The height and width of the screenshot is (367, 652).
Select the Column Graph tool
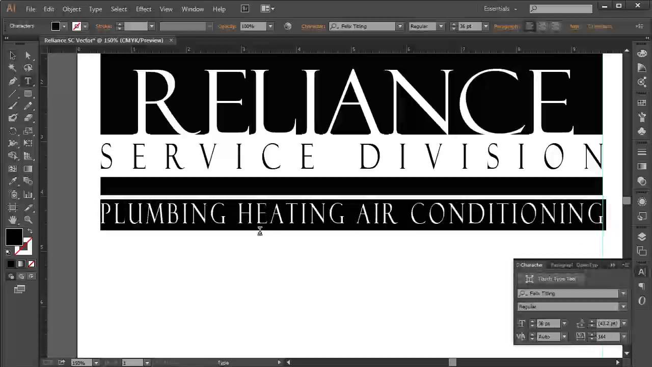[28, 195]
